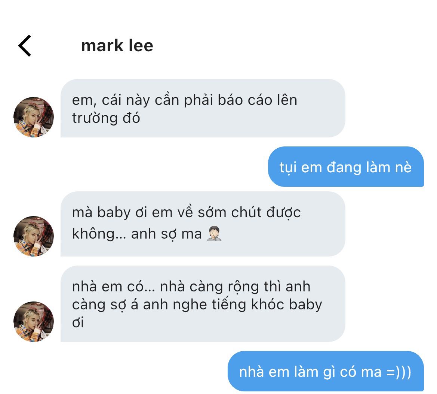Viewport: 437px width, 394px height.
Task: Select the "em, cái này cần phải" message bubble
Action: pos(203,108)
